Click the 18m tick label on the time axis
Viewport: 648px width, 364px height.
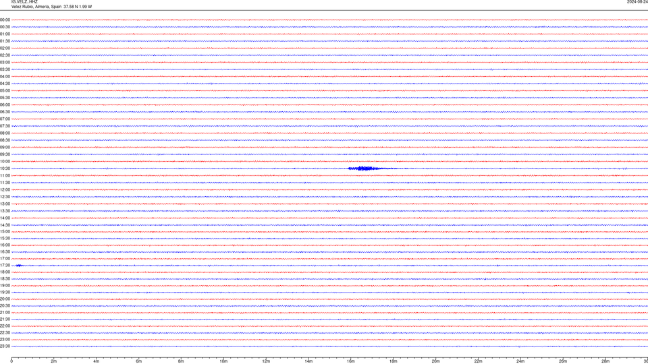point(394,361)
